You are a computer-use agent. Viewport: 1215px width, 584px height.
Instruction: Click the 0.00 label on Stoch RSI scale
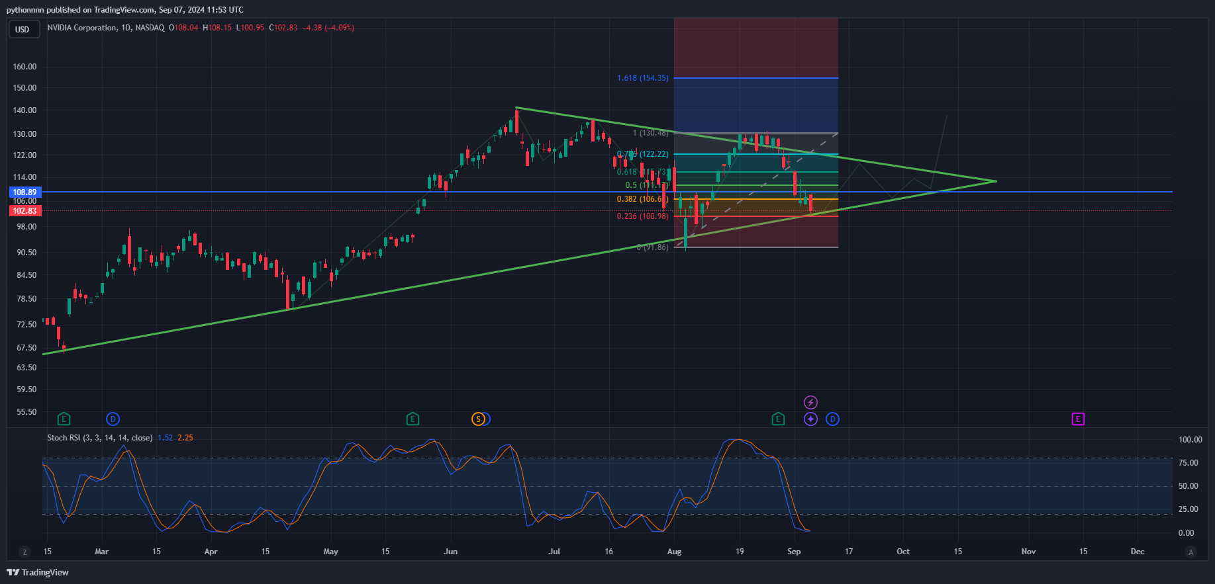pyautogui.click(x=1187, y=532)
